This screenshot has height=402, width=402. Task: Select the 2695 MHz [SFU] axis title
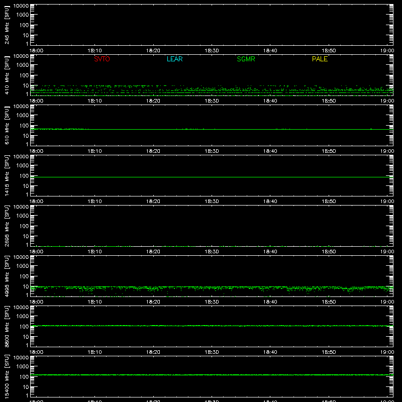(7, 226)
